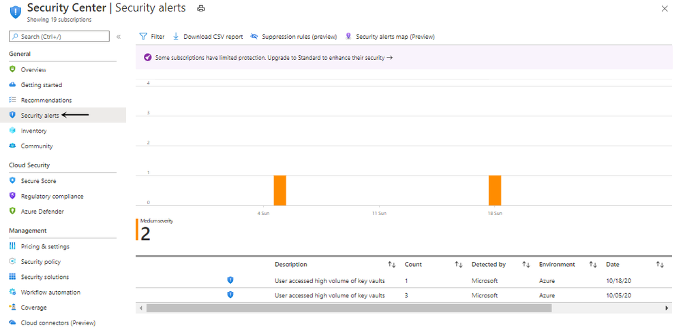The width and height of the screenshot is (681, 330).
Task: Close the Security Center blade with the X
Action: [665, 9]
